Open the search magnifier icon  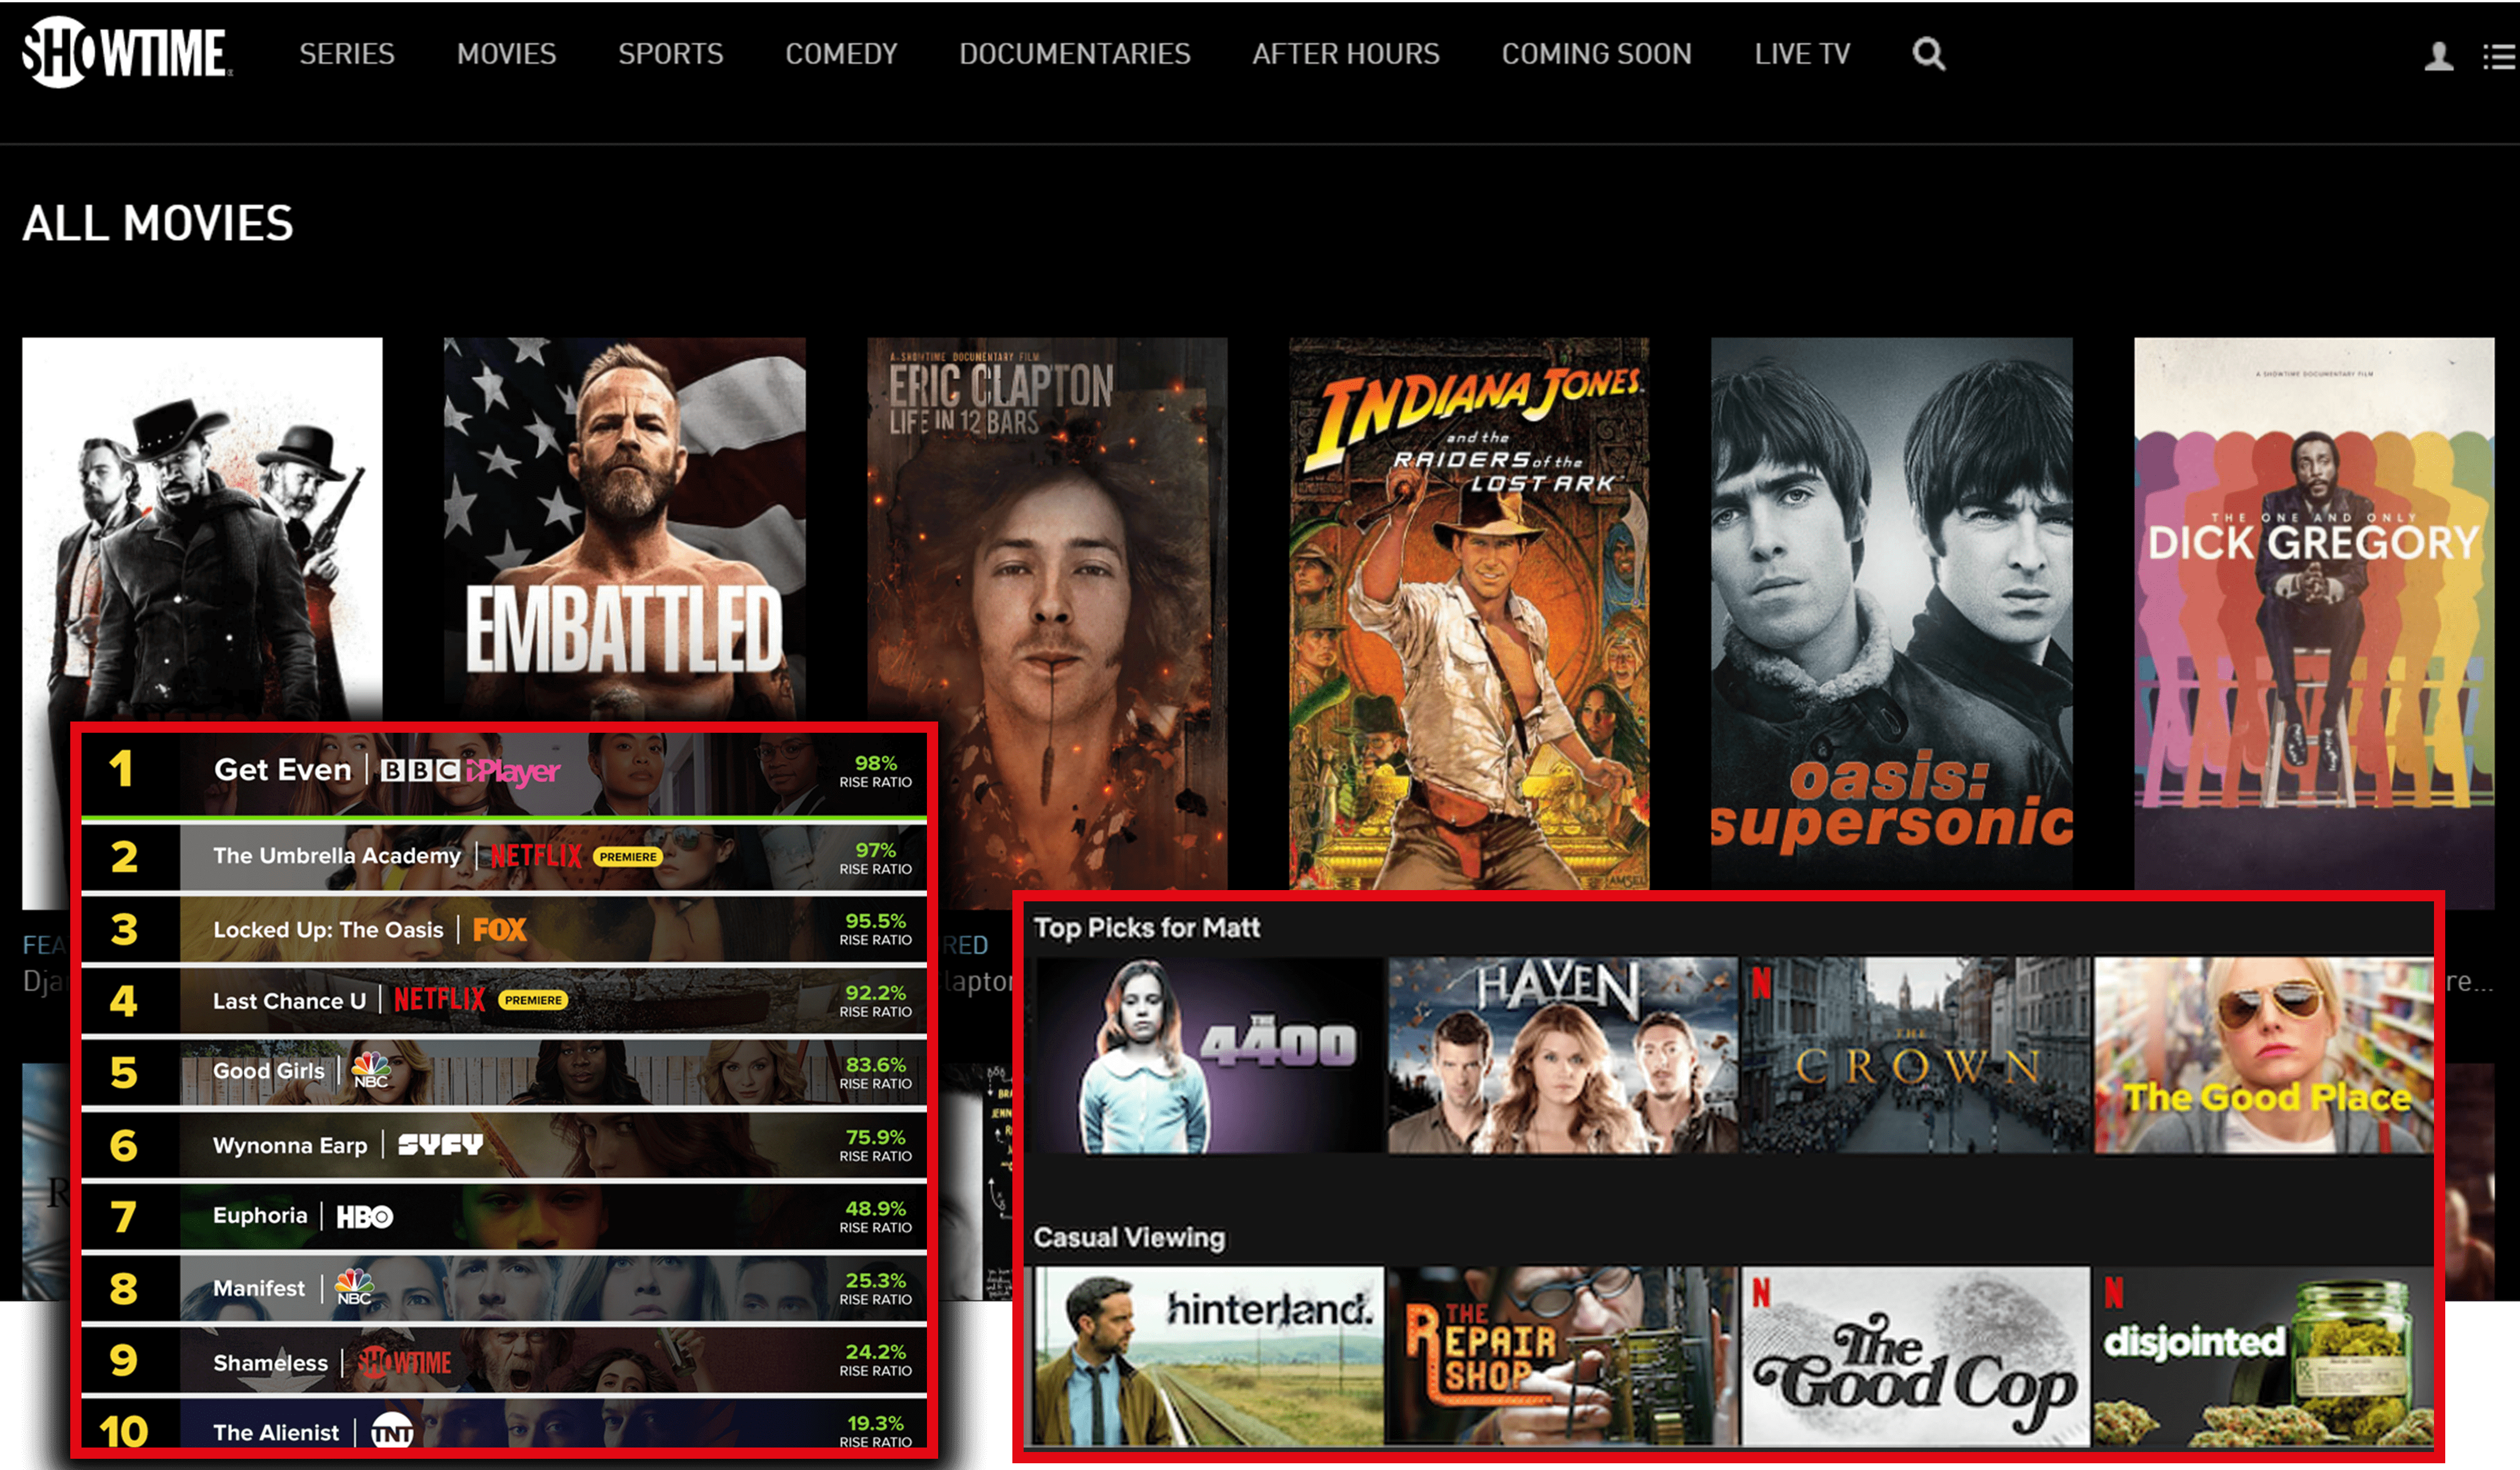point(1929,53)
